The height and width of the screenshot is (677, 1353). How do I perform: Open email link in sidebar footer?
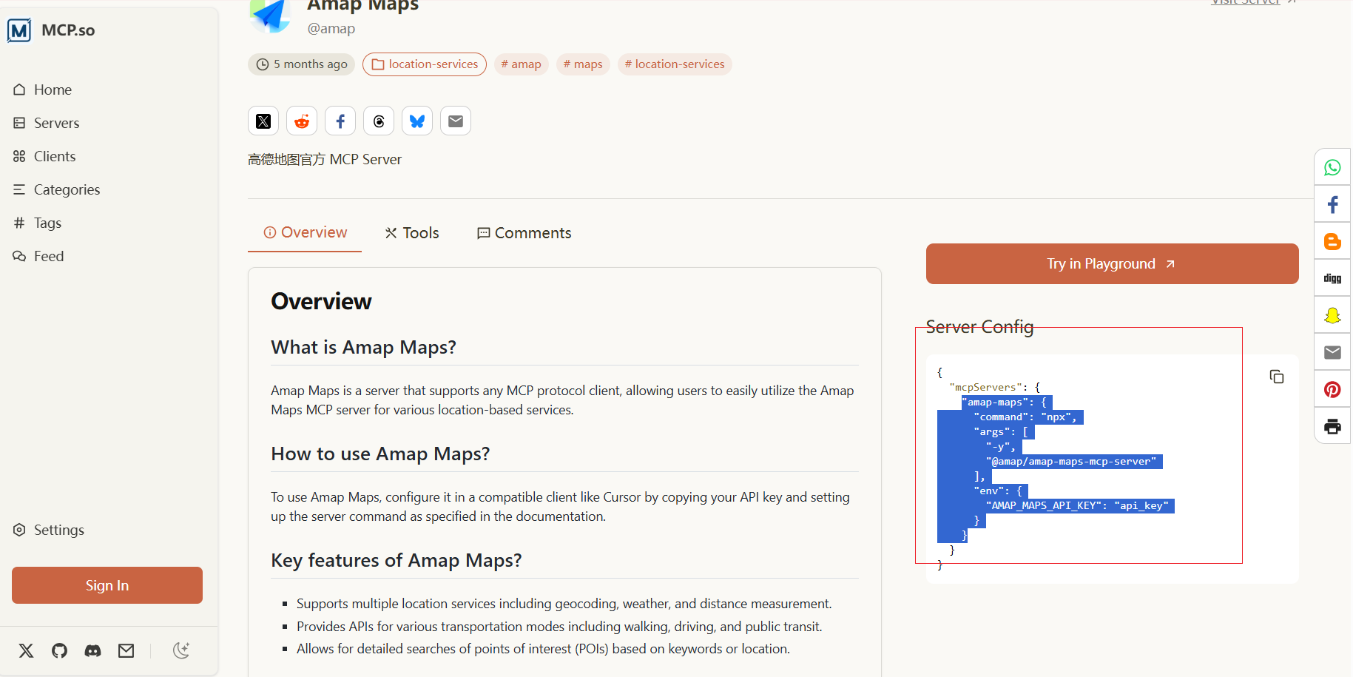126,650
